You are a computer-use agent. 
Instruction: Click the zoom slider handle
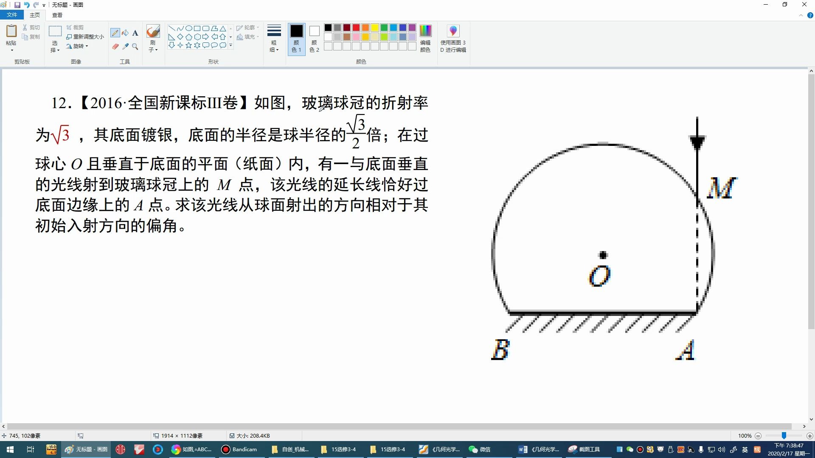(784, 436)
